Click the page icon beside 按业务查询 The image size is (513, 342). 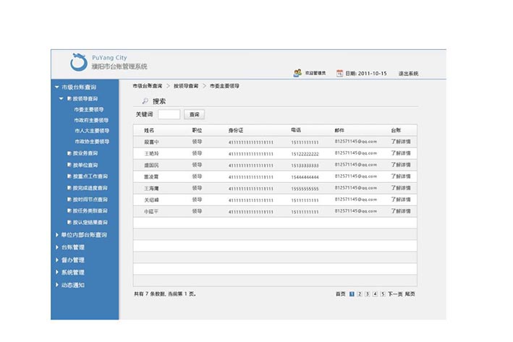[69, 153]
